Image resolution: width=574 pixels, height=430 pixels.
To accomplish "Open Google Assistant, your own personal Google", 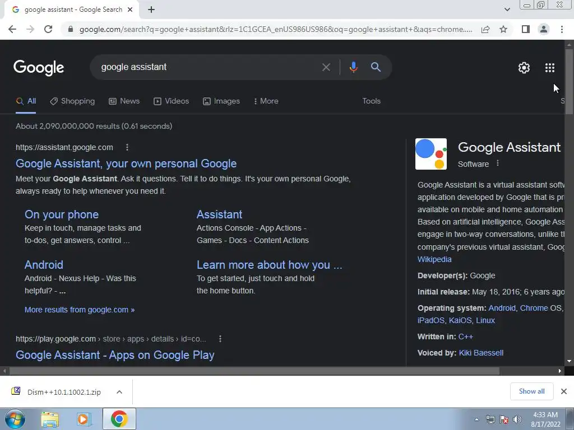I will tap(126, 163).
